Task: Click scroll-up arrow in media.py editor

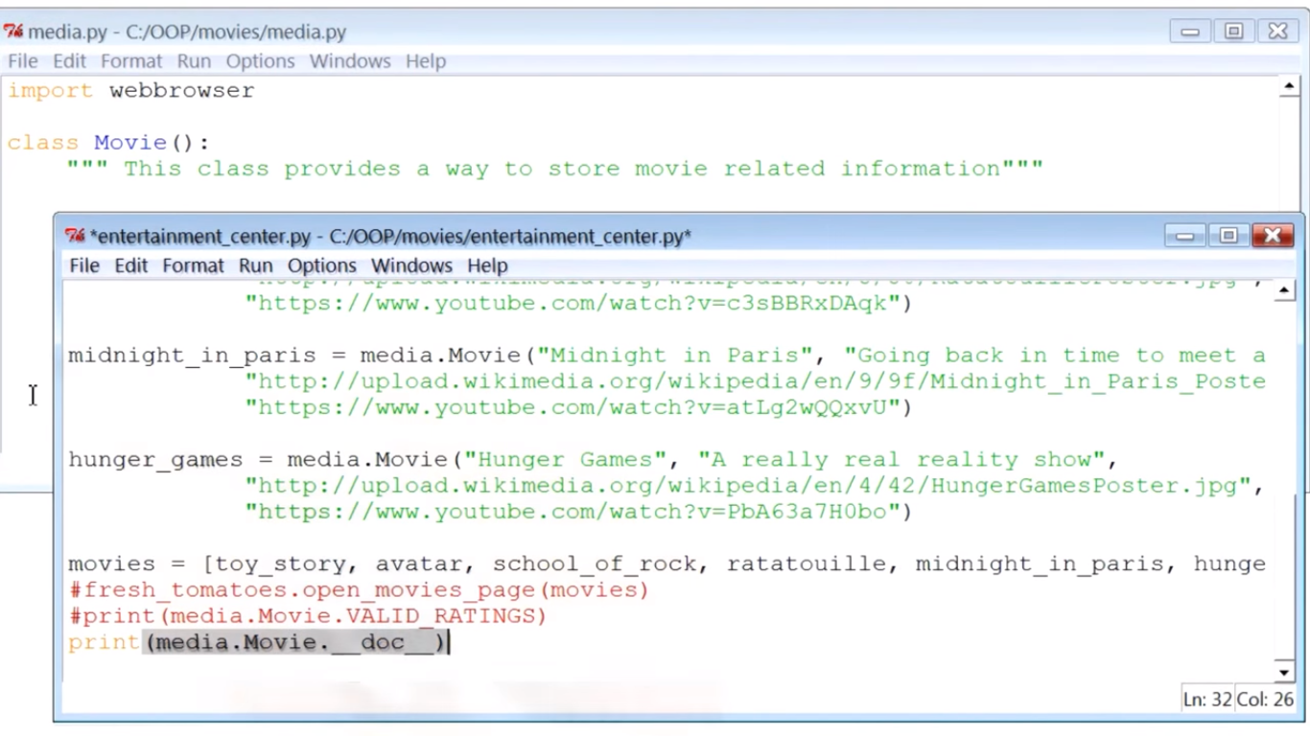Action: tap(1289, 88)
